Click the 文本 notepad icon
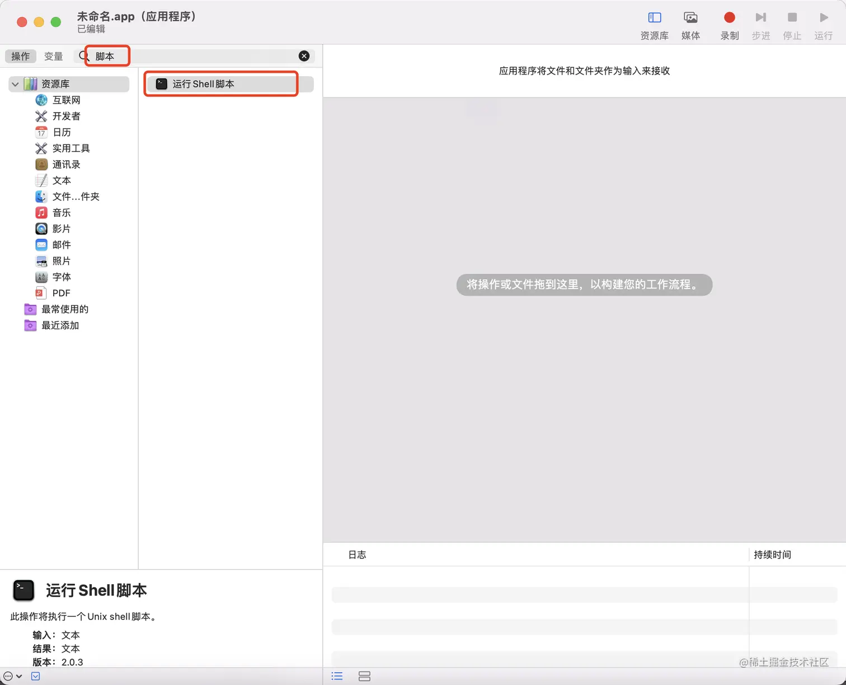846x685 pixels. pos(41,180)
